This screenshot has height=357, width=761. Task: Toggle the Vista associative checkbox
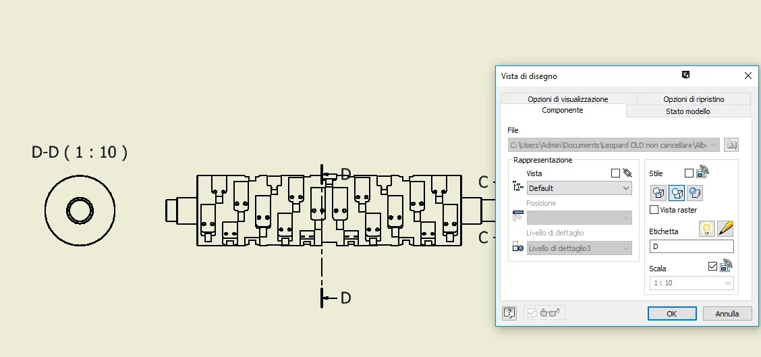coord(615,173)
